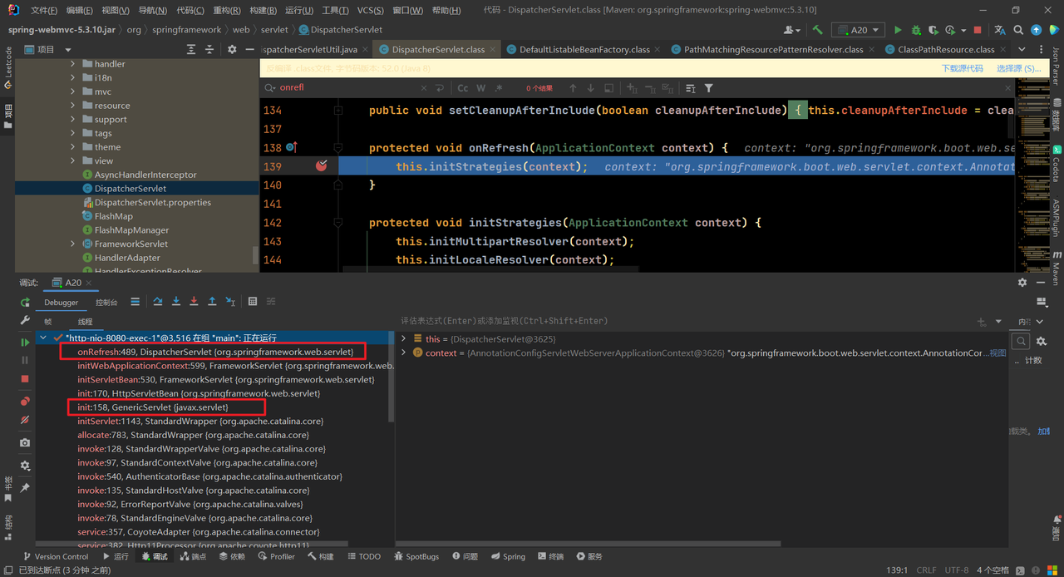Click the camera thread dump icon
This screenshot has height=577, width=1064.
(x=25, y=443)
